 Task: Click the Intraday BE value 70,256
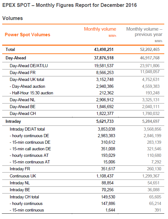[x=108, y=190]
